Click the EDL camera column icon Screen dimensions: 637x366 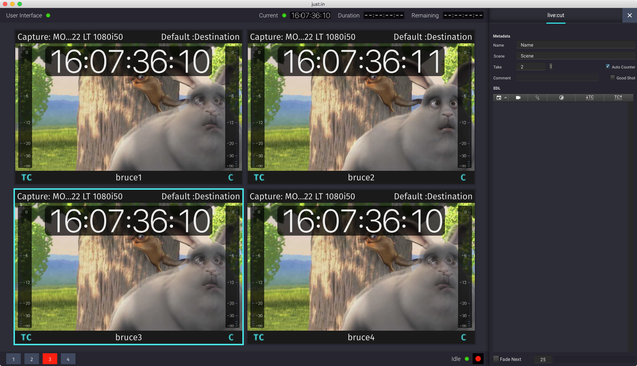518,98
